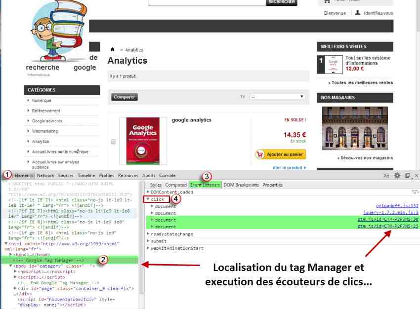Expand the submit listener
Screen dimensions: 420x309
[148, 241]
